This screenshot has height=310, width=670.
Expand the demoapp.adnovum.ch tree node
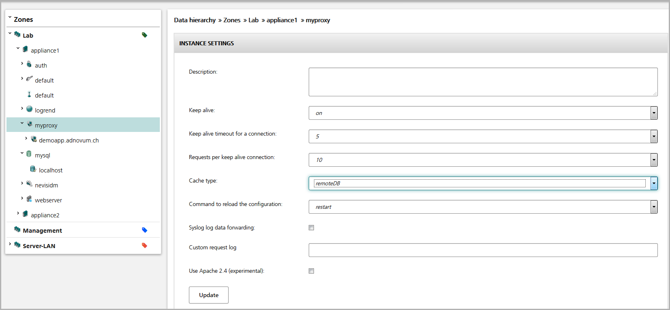(26, 138)
